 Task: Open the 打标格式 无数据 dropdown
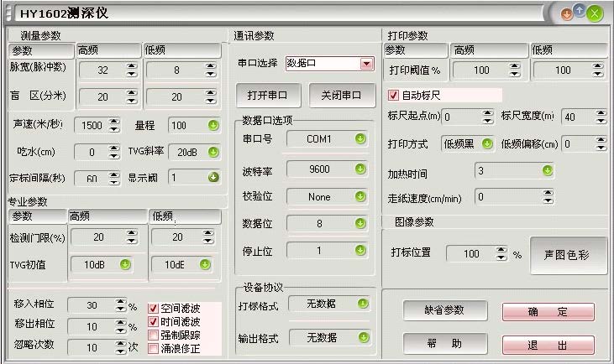coord(363,304)
